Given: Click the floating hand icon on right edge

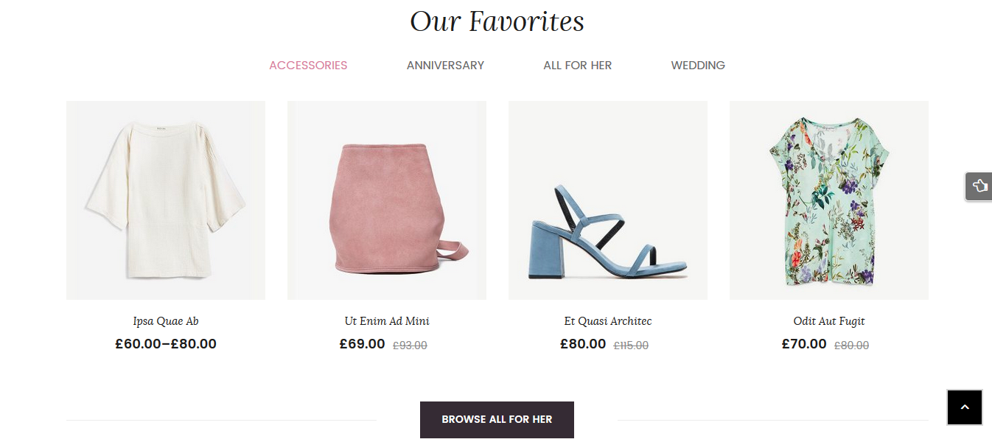Looking at the screenshot, I should (x=979, y=186).
